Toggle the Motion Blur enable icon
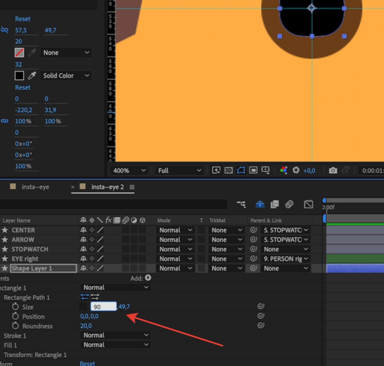 289,204
